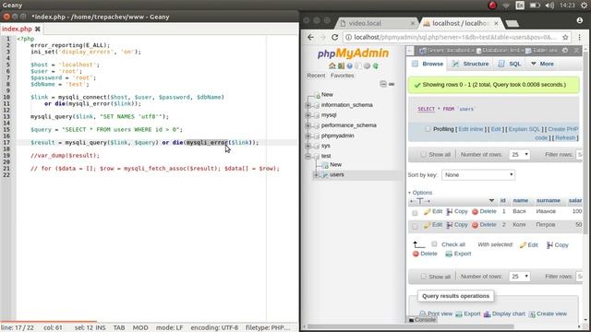Screen dimensions: 591x332
Task: Export query results from Query results operations
Action: tap(468, 314)
